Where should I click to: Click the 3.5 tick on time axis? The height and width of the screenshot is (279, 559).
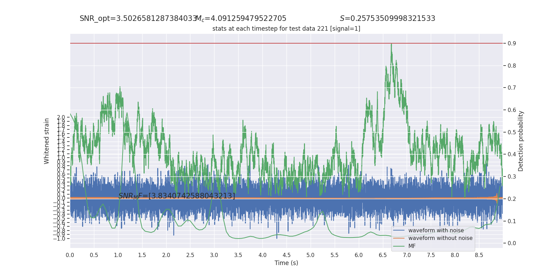[x=238, y=255]
